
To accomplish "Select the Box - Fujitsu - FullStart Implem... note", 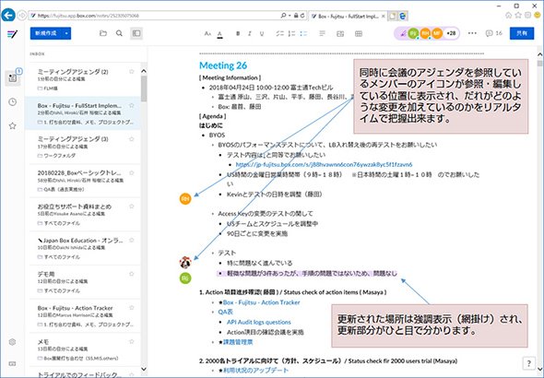I will 83,113.
